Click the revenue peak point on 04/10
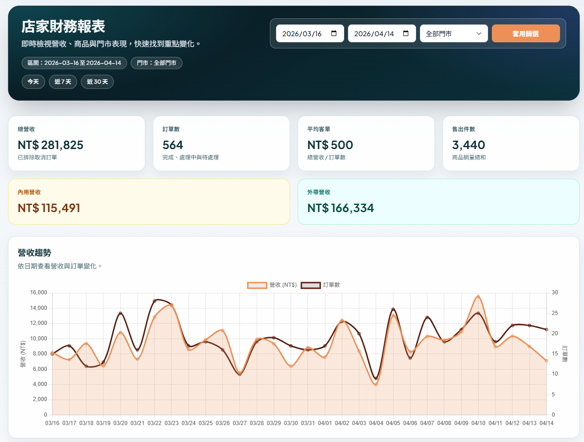The width and height of the screenshot is (584, 442). coord(478,296)
